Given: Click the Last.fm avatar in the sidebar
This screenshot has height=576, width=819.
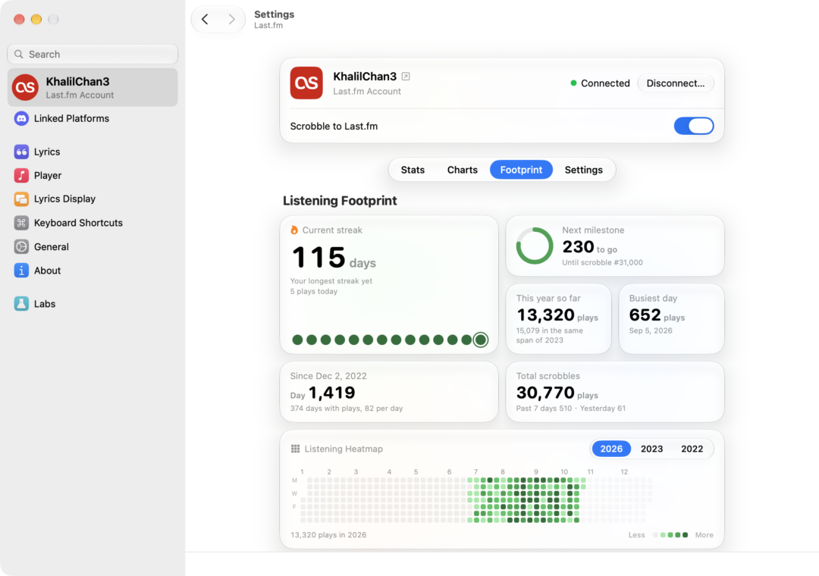Looking at the screenshot, I should point(26,87).
